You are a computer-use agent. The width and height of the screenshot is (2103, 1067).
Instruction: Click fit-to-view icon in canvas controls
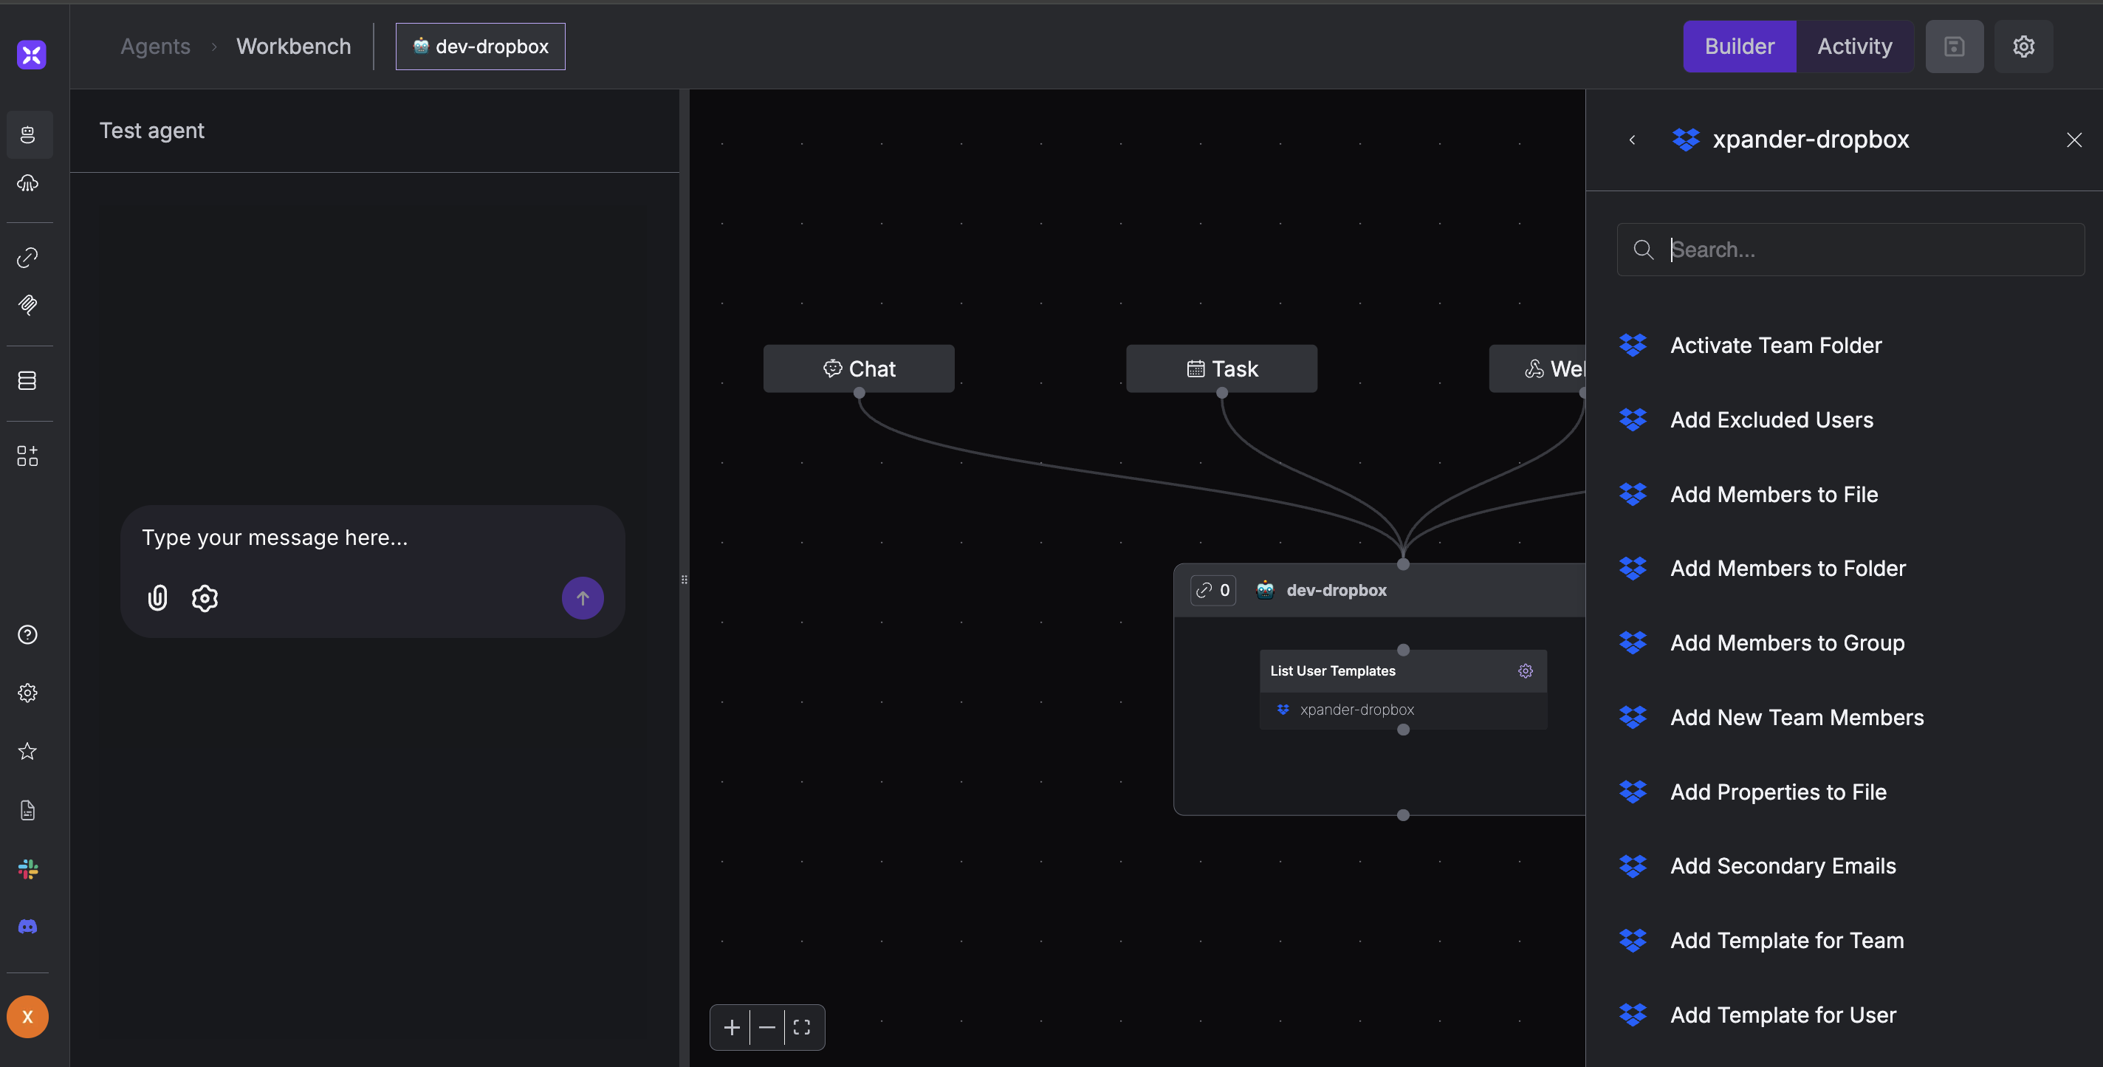tap(802, 1027)
